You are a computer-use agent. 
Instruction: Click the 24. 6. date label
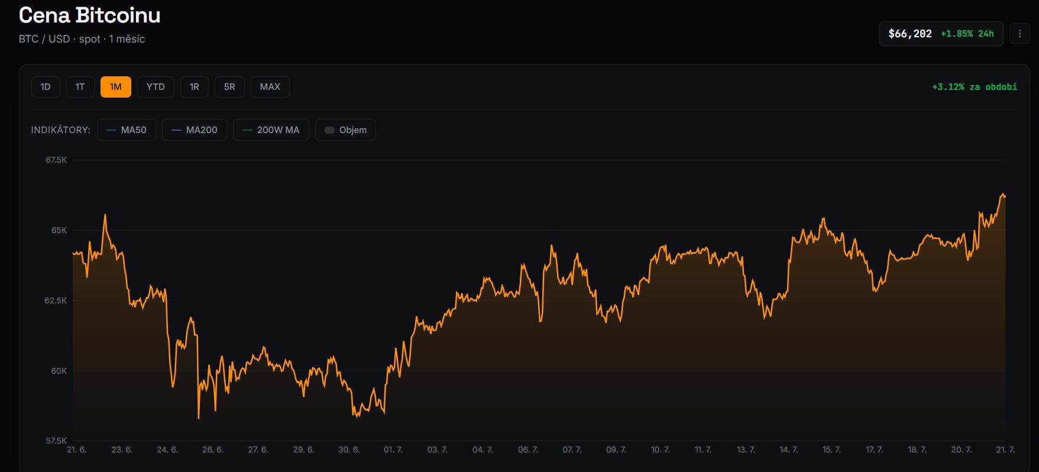point(167,450)
